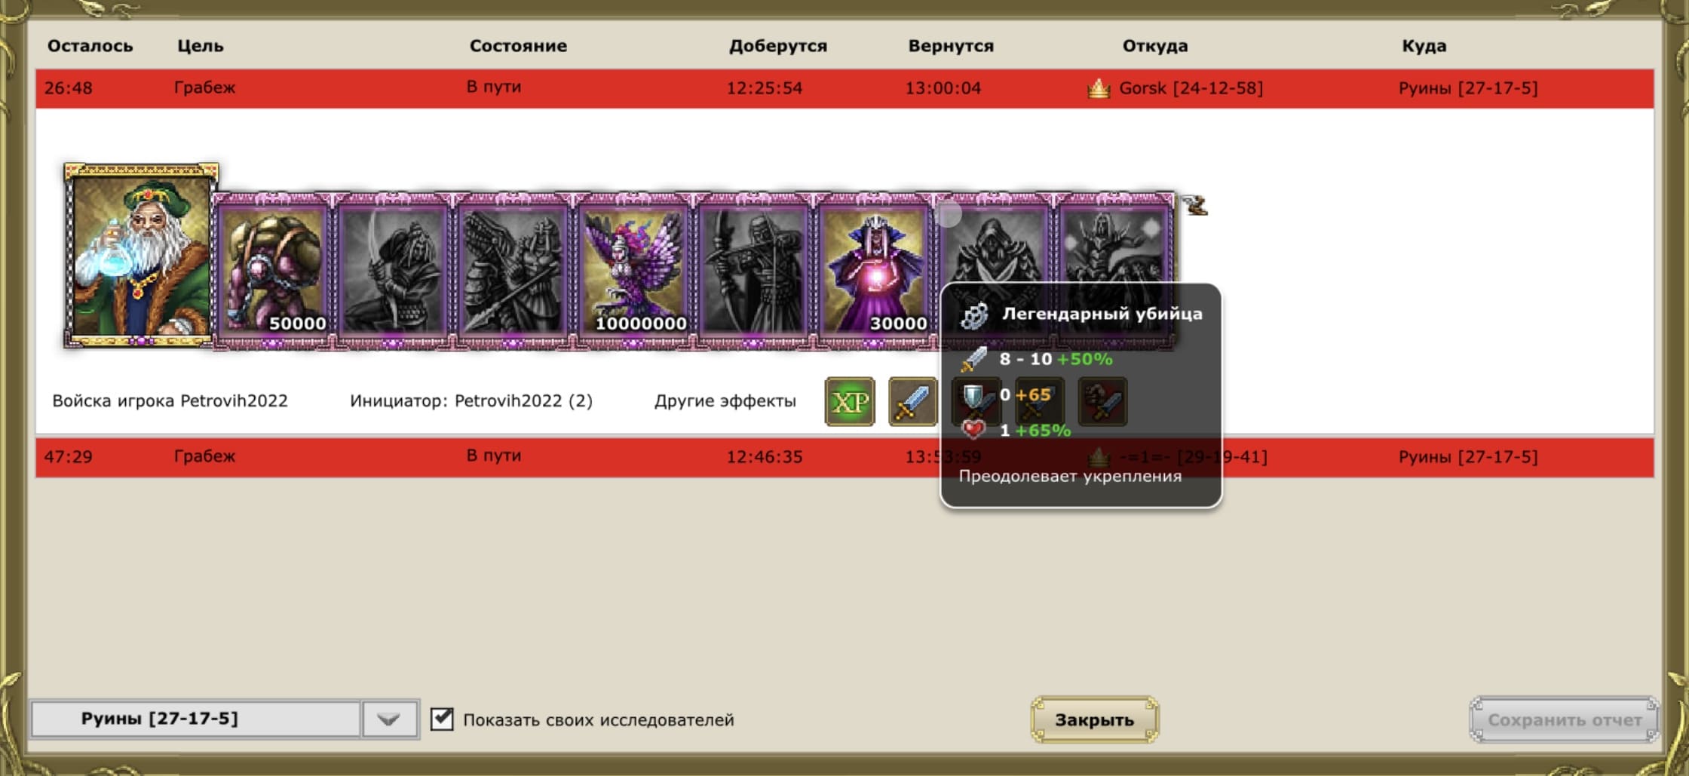Select the winged unit card showing 10000000
Image resolution: width=1689 pixels, height=776 pixels.
[633, 271]
